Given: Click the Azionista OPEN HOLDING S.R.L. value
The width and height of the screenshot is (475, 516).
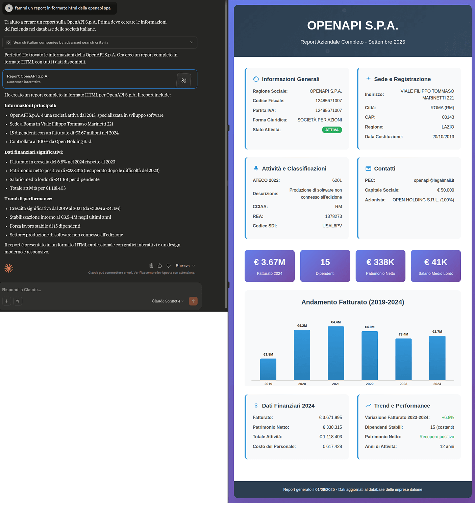Looking at the screenshot, I should tap(423, 200).
